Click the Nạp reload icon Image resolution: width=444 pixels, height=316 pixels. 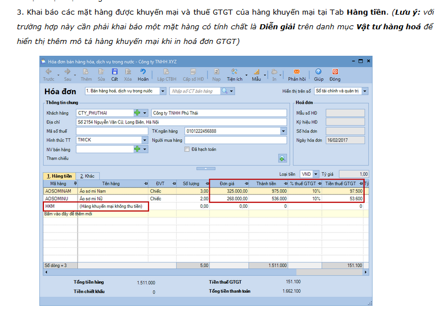(x=216, y=75)
